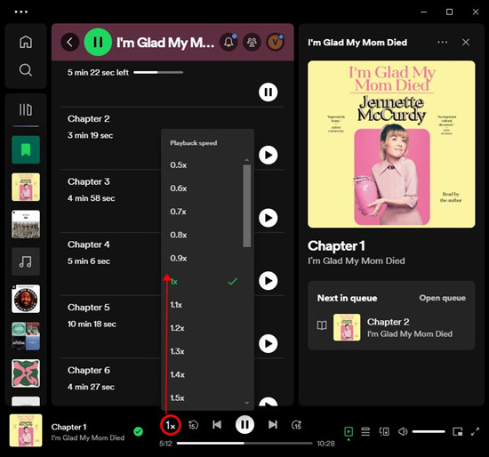
Task: Play Chapter 4 from the list
Action: (268, 281)
